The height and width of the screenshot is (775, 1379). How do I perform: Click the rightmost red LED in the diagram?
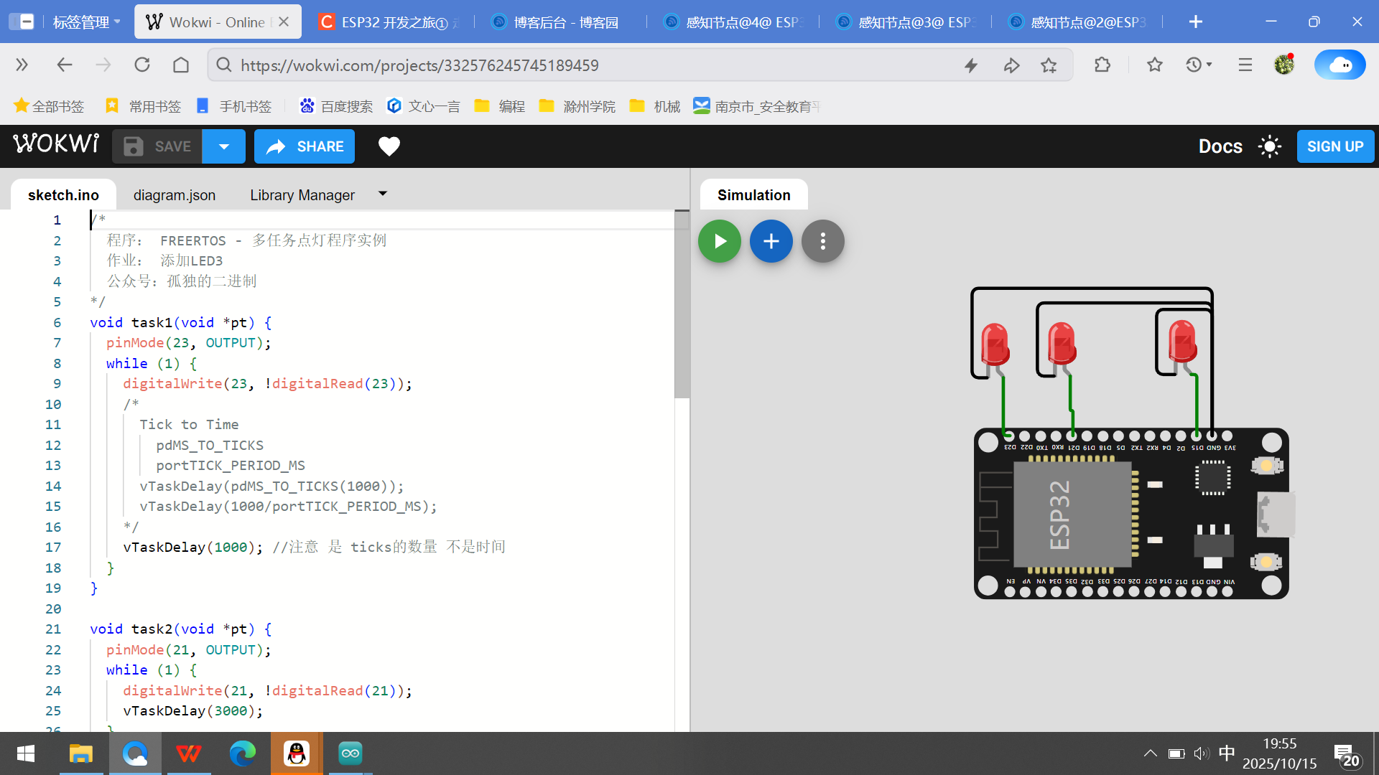pos(1181,342)
